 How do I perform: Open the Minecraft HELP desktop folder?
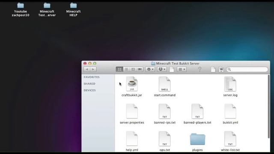pos(73,6)
